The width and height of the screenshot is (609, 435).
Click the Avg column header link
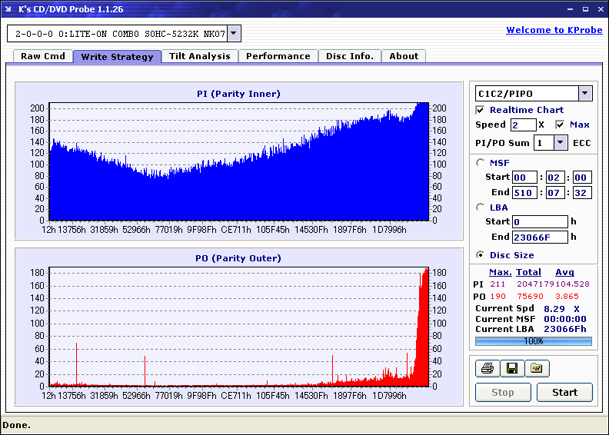coord(564,272)
